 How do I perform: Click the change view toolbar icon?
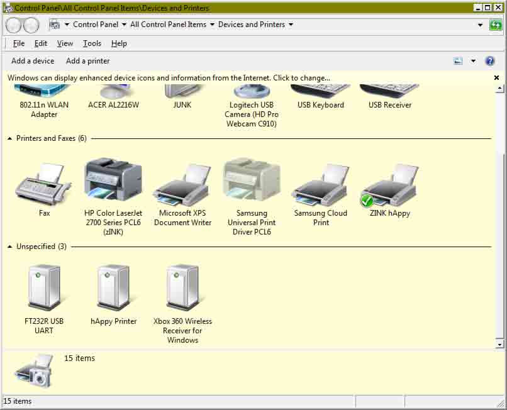(459, 60)
